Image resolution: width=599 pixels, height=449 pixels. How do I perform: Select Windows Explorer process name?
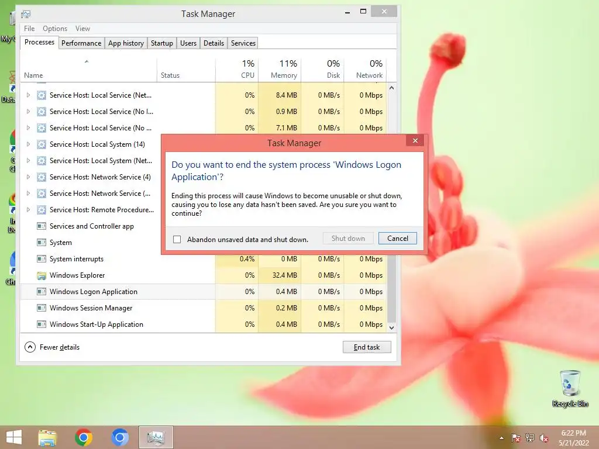click(x=77, y=275)
